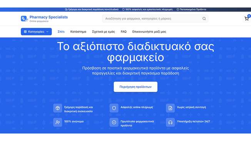Click the 'Πρωτότυπα φαρμακευτικά προϊόντα' text
The height and width of the screenshot is (141, 251).
137,123
